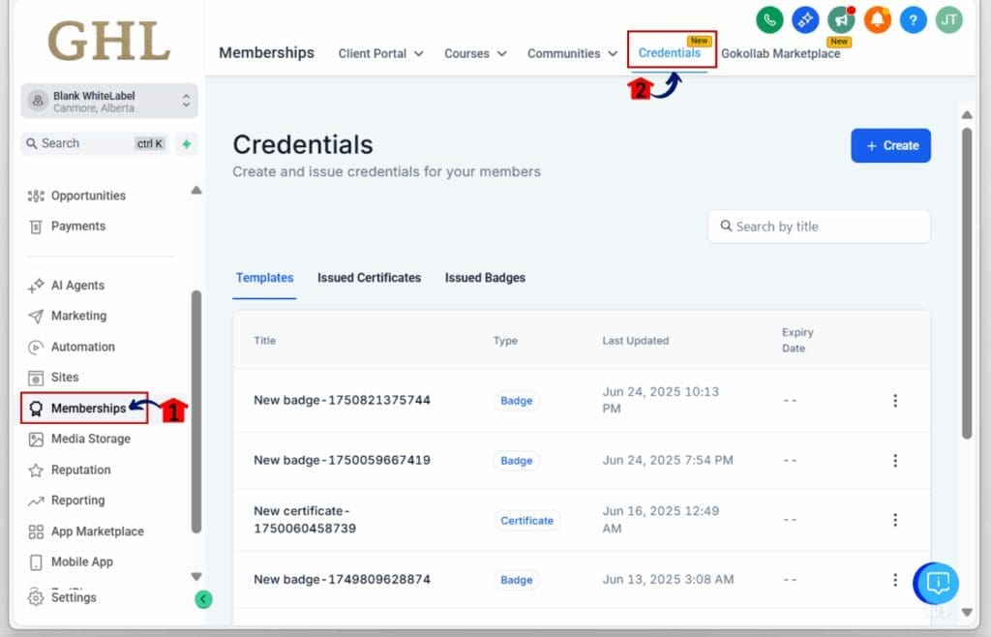Switch to the Issued Certificates tab
This screenshot has height=637, width=991.
point(369,278)
